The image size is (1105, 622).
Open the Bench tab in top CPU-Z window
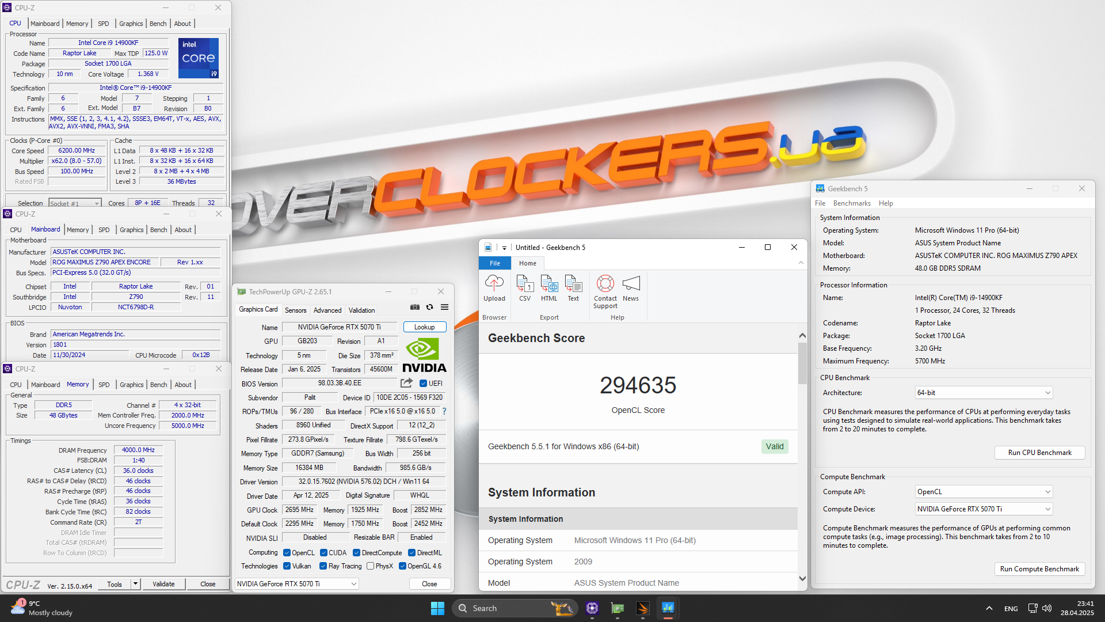tap(158, 24)
